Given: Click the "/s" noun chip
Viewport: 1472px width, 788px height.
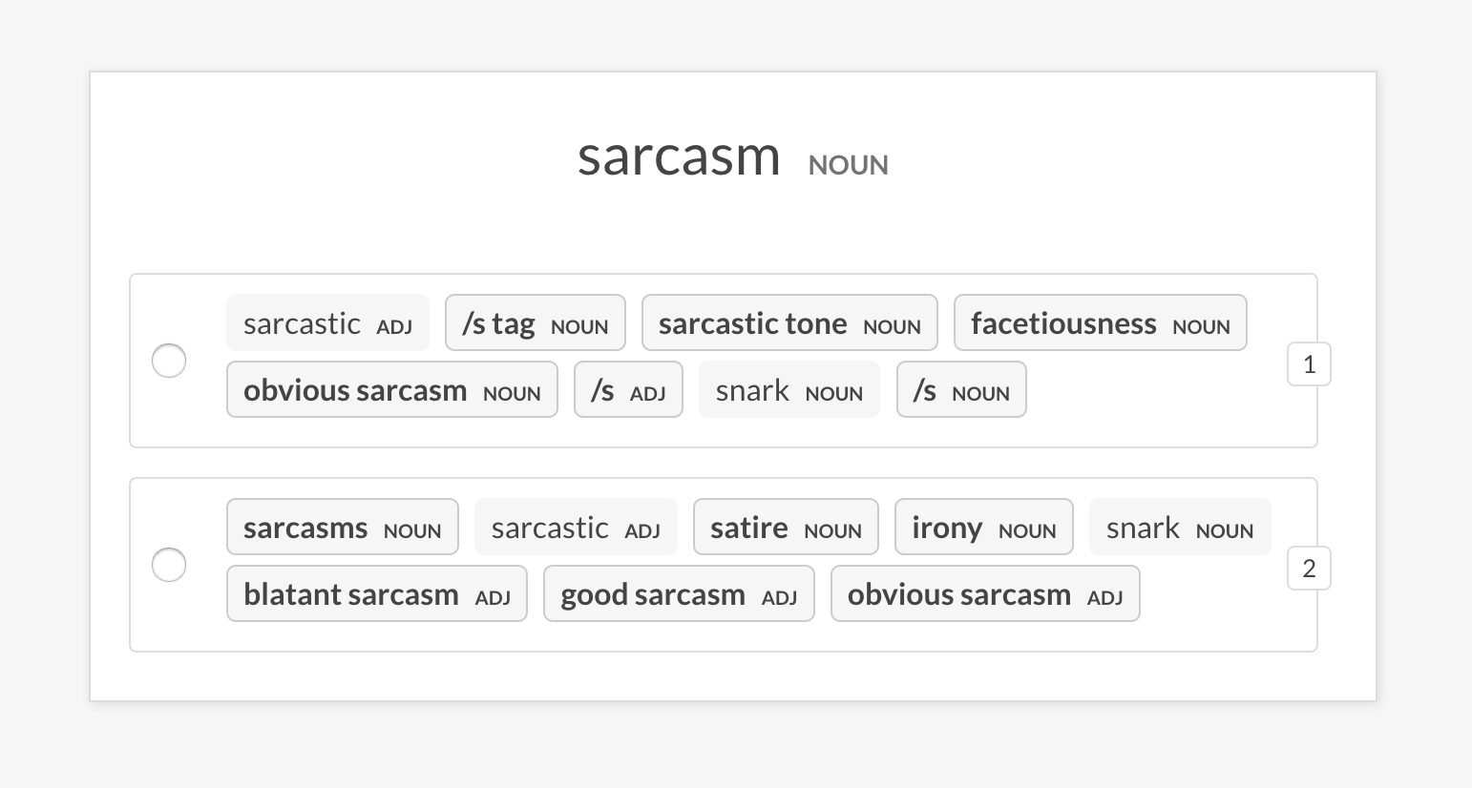Looking at the screenshot, I should point(960,390).
